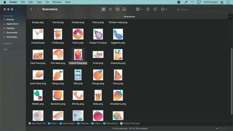
Task: Open SkillCharged menu bar item
Action: [210, 2]
